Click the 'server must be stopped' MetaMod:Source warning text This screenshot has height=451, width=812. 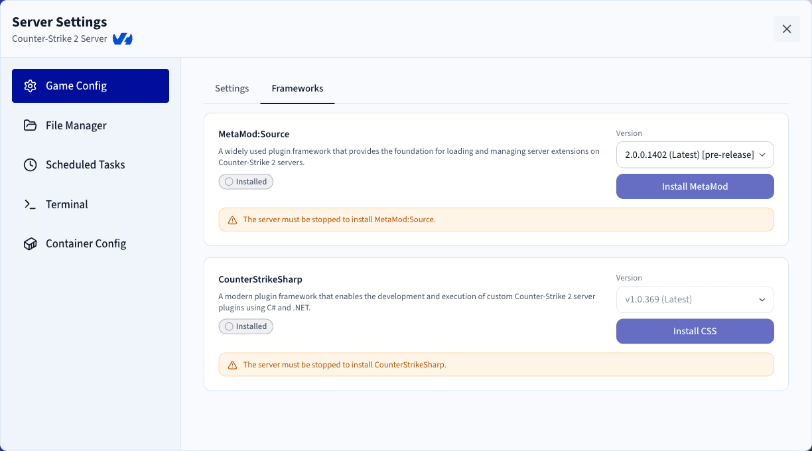[x=340, y=220]
